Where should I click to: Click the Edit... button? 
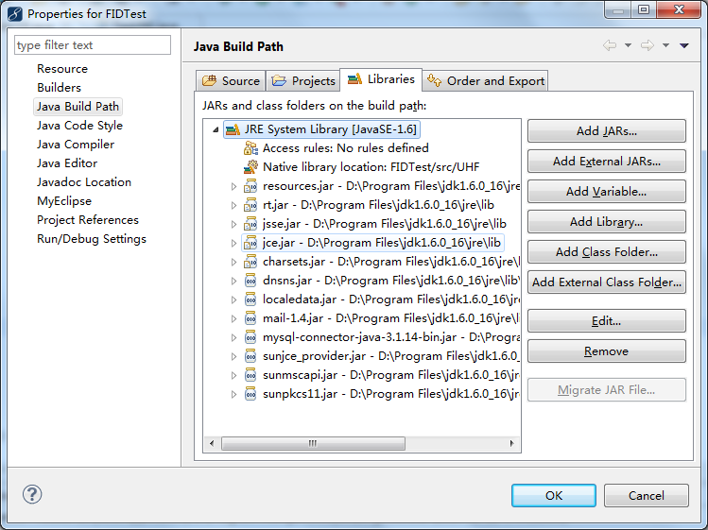coord(607,321)
